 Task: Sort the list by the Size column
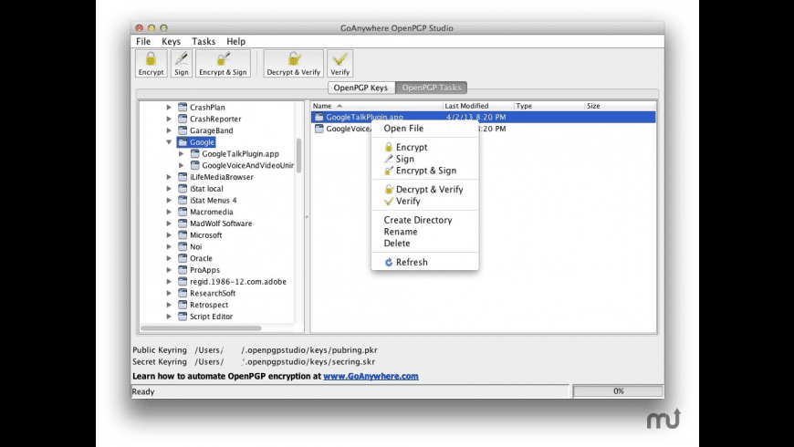pos(621,106)
